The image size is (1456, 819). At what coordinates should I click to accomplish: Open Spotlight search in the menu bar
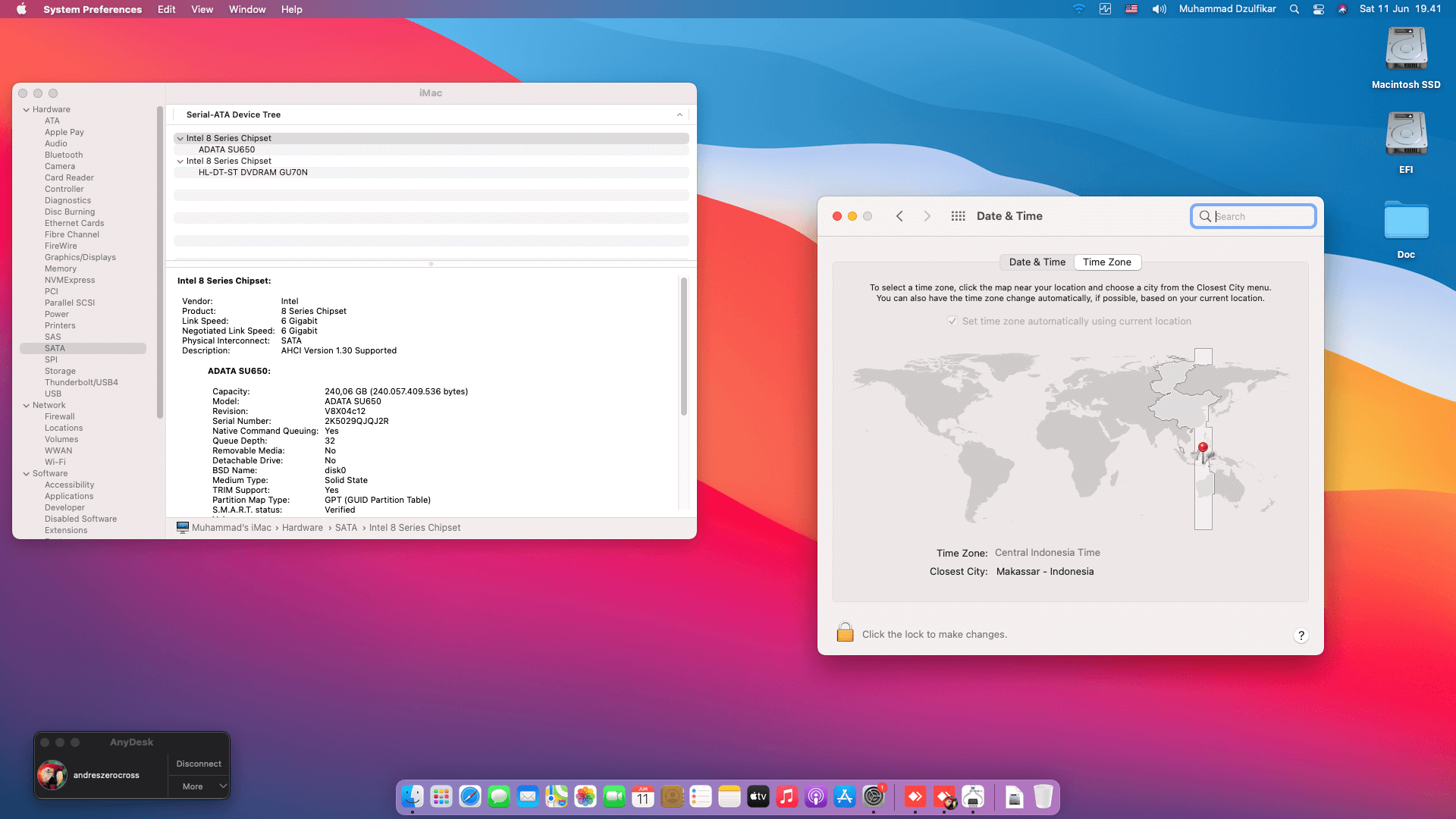pyautogui.click(x=1294, y=9)
